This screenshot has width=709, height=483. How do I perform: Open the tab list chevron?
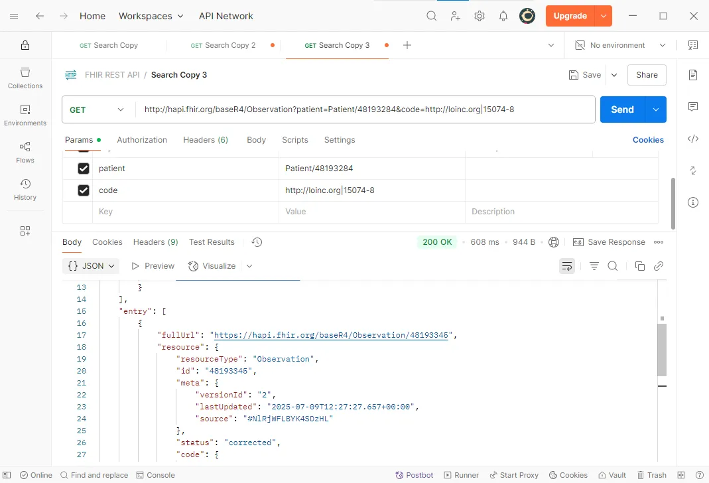(x=550, y=45)
